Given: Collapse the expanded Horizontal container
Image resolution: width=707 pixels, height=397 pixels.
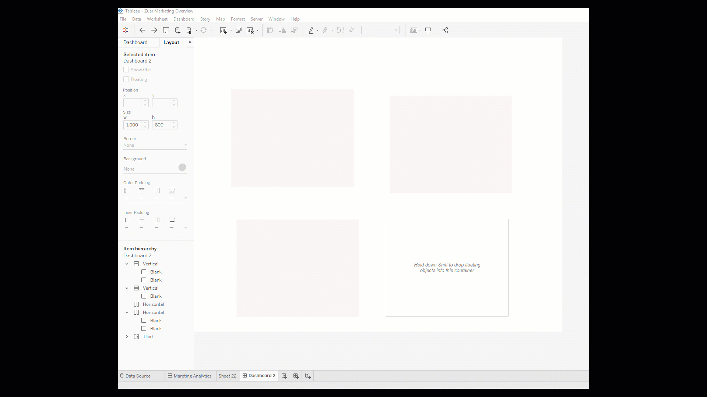Looking at the screenshot, I should 127,312.
